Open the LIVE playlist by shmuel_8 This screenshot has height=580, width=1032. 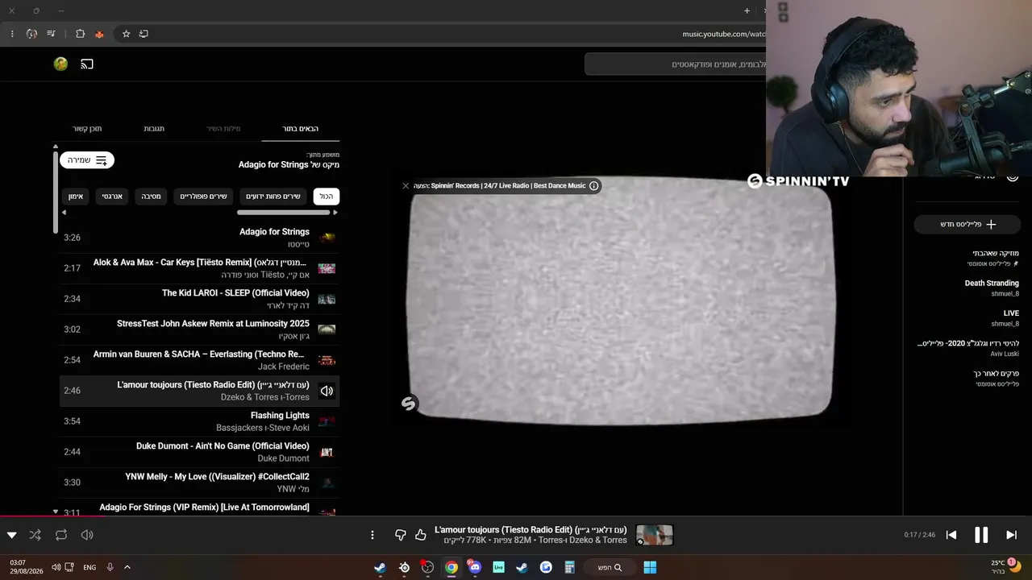(x=968, y=318)
